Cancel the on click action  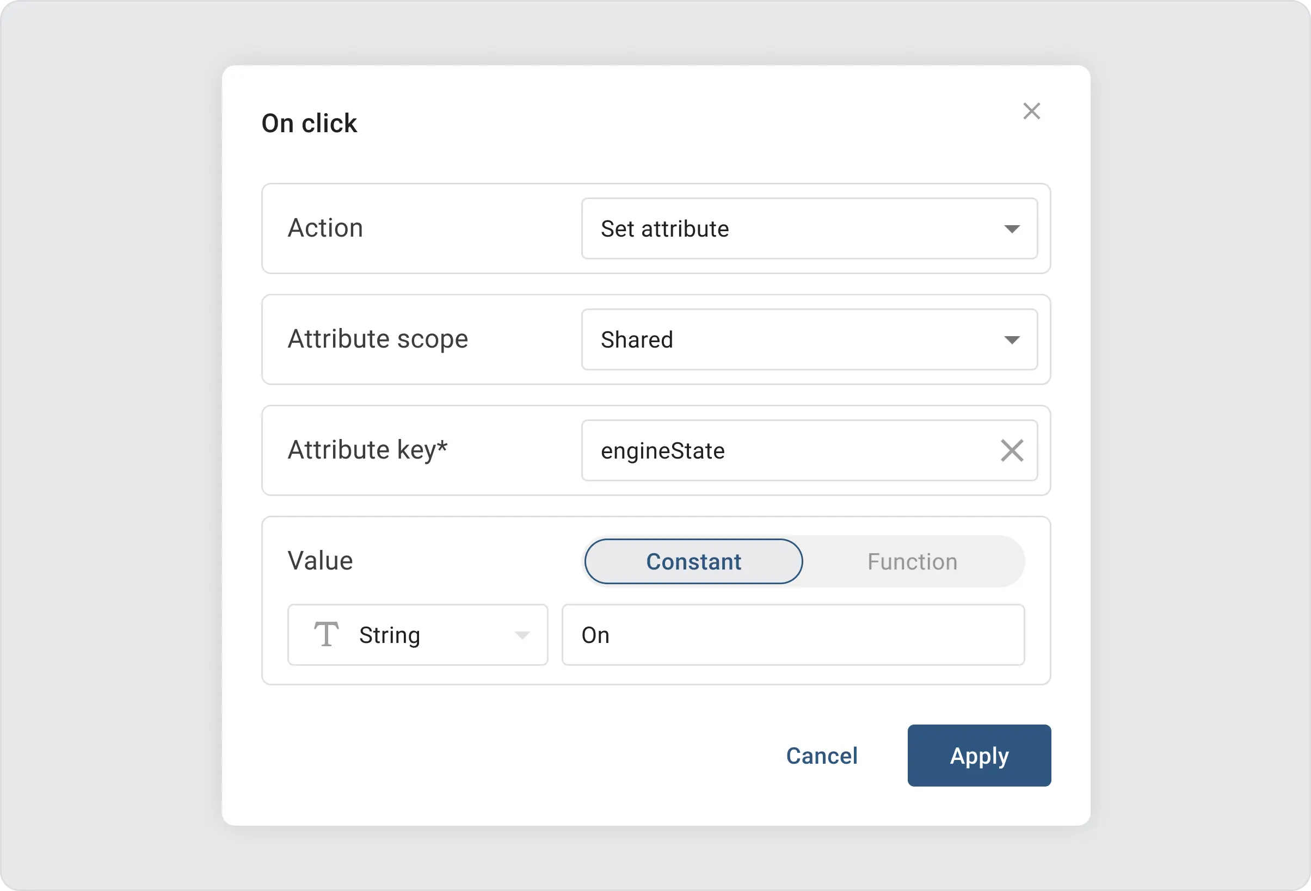tap(821, 756)
